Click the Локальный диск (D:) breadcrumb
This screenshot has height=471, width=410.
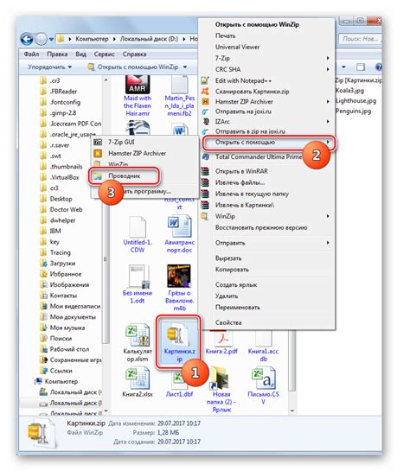(149, 39)
